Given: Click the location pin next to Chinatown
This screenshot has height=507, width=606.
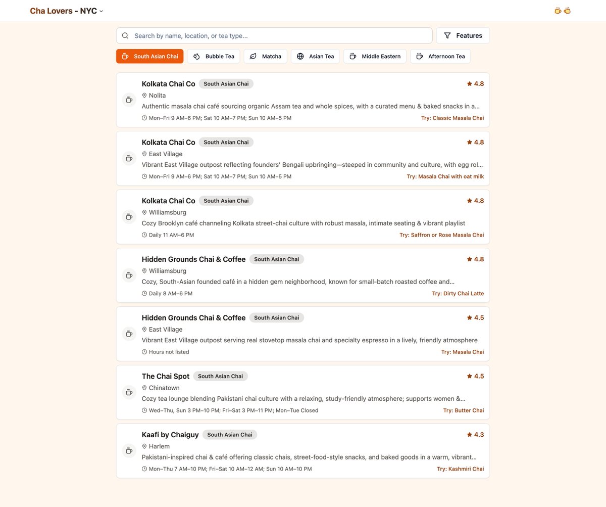Looking at the screenshot, I should click(x=144, y=388).
